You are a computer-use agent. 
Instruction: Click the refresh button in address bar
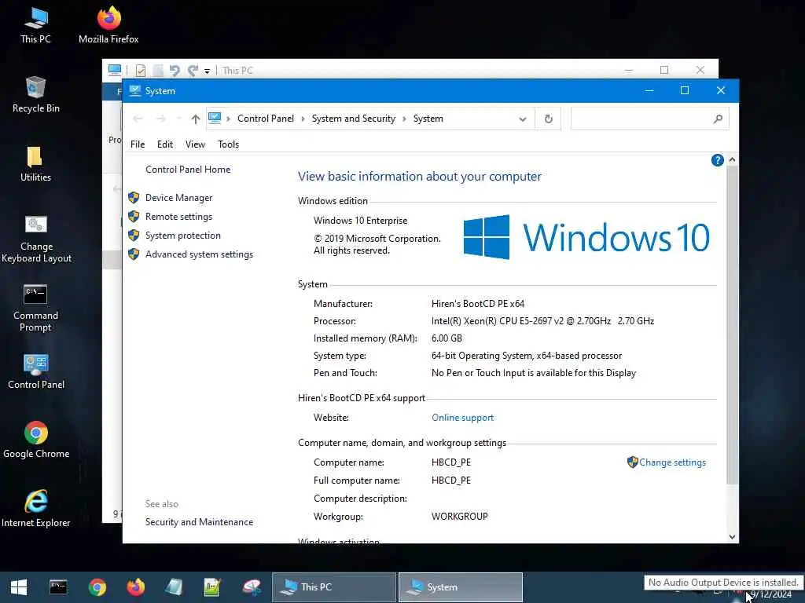(548, 119)
